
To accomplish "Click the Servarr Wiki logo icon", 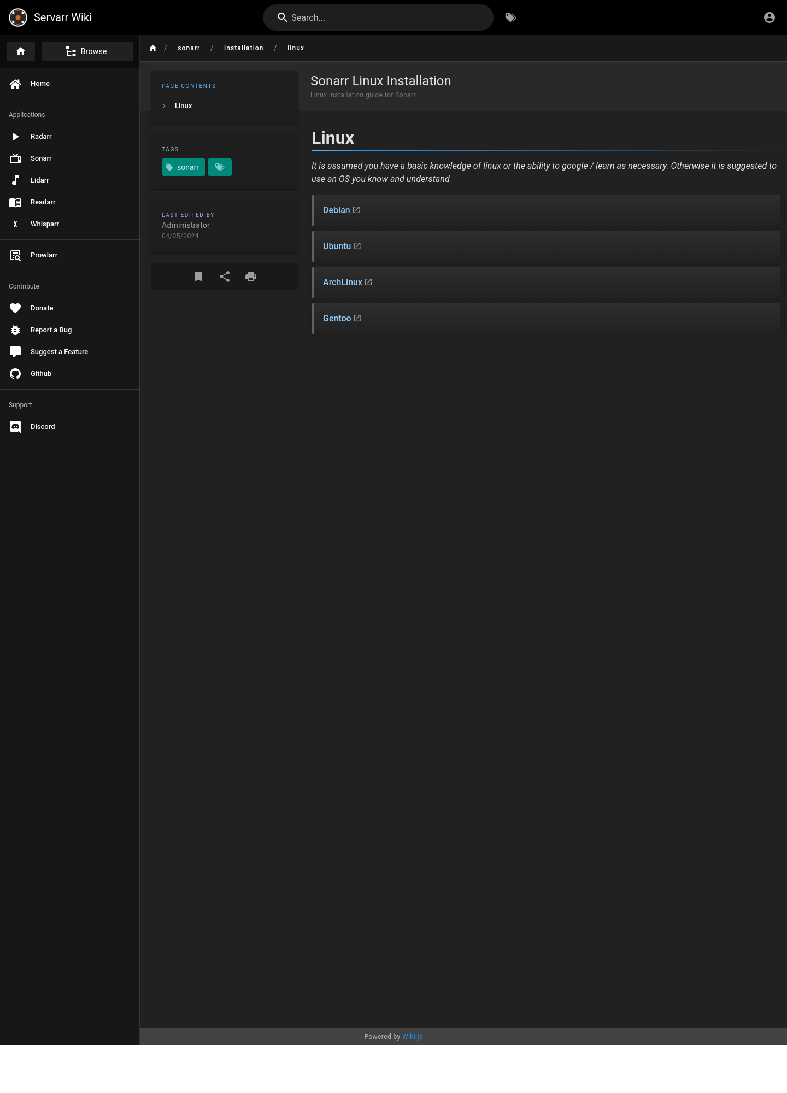I will pos(18,17).
